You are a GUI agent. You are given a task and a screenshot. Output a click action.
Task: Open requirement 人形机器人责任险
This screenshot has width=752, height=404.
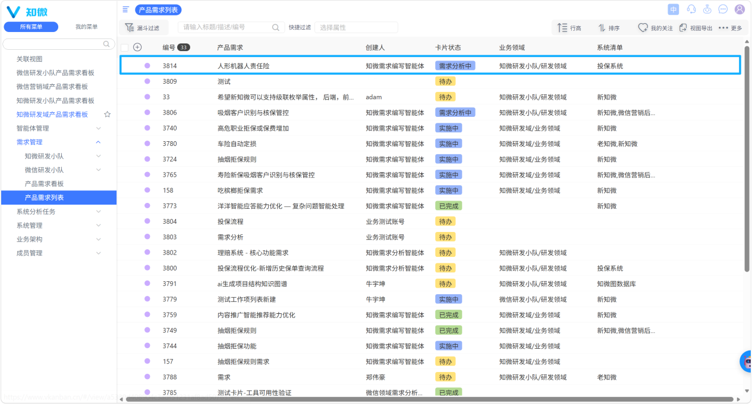pos(243,66)
